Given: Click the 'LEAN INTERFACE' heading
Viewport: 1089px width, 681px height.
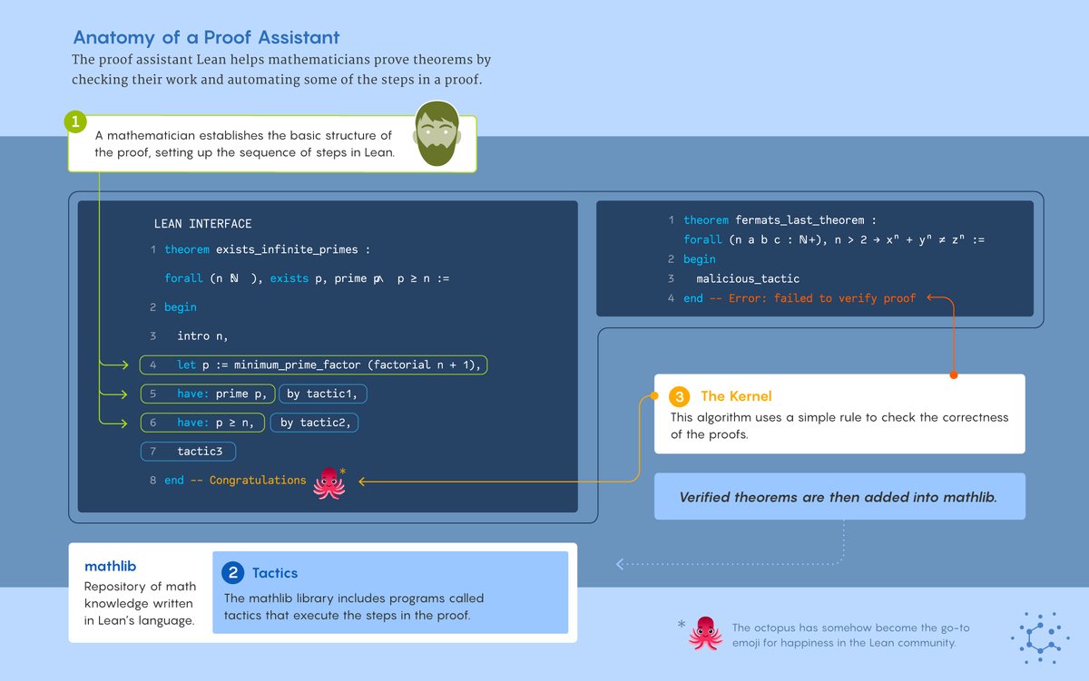Looking at the screenshot, I should pos(202,224).
